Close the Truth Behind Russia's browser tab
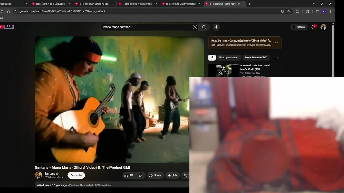This screenshot has width=344, height=193. [113, 4]
